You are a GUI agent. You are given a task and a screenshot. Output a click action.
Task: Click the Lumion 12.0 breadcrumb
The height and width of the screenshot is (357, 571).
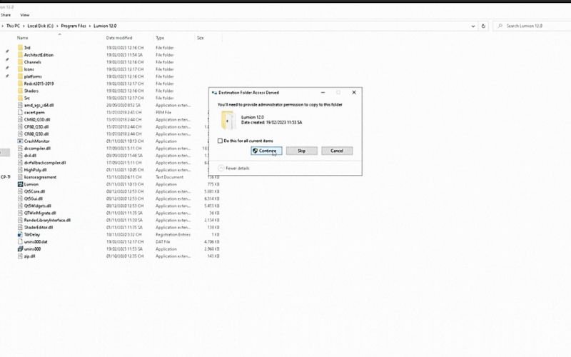coord(105,26)
